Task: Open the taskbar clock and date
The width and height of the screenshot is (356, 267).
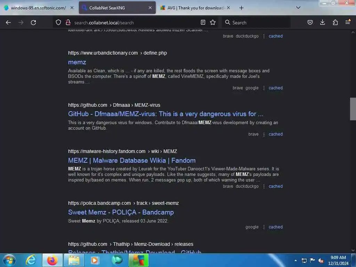Action: click(x=338, y=260)
